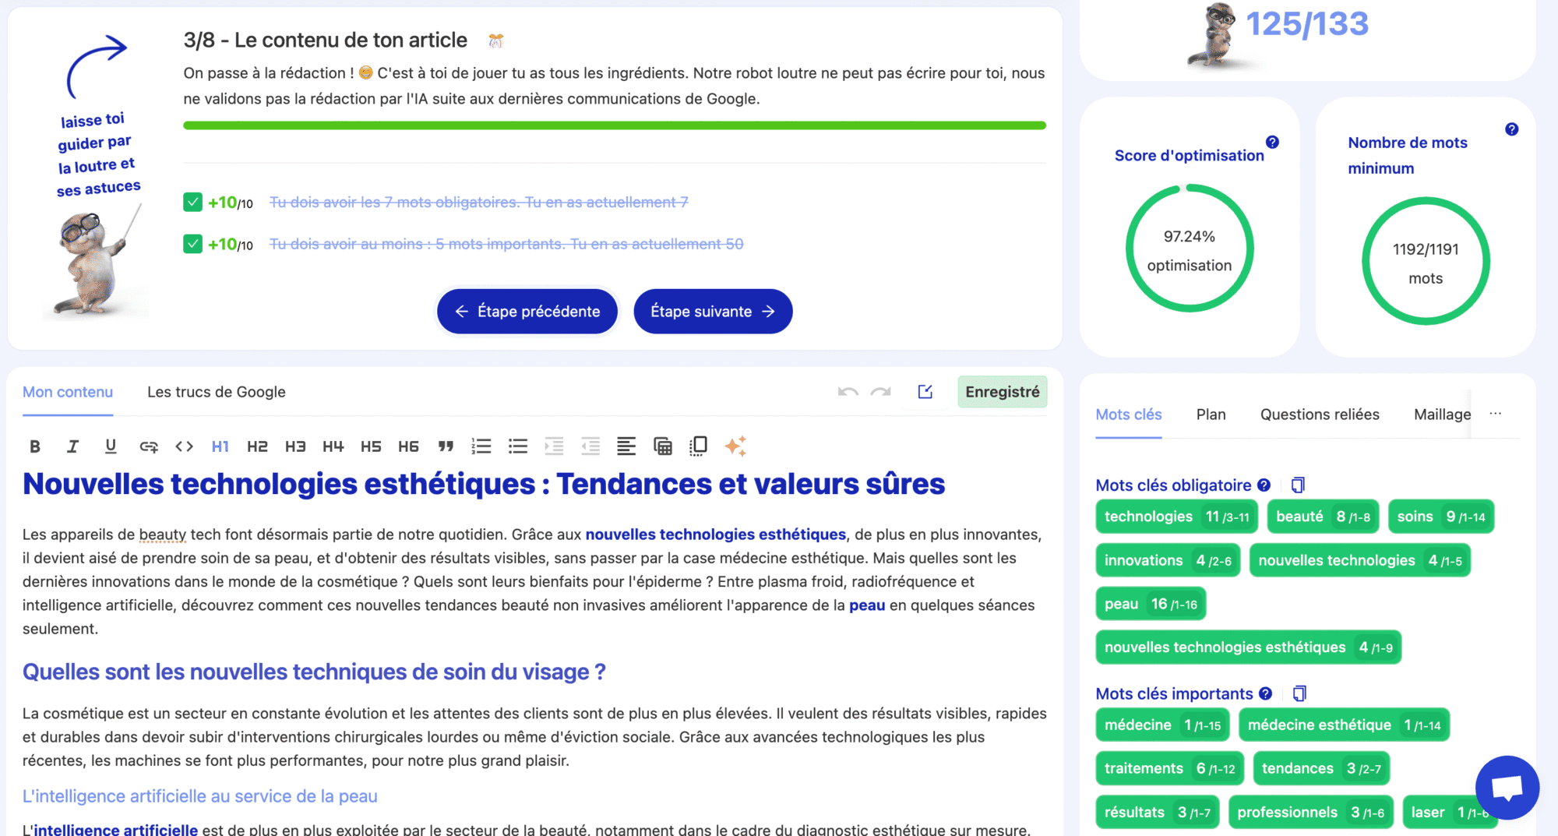Click the peau 16 keyword tag
Viewport: 1558px width, 836px height.
pos(1151,604)
